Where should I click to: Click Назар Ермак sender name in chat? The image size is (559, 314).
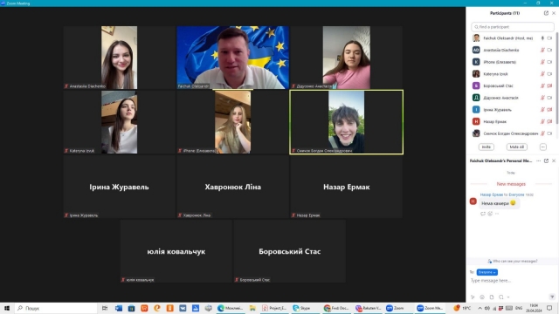[491, 195]
